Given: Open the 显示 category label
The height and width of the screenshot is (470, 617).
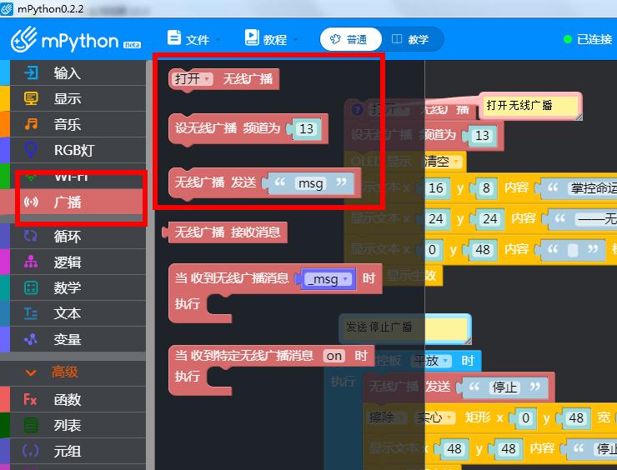Looking at the screenshot, I should (x=68, y=98).
